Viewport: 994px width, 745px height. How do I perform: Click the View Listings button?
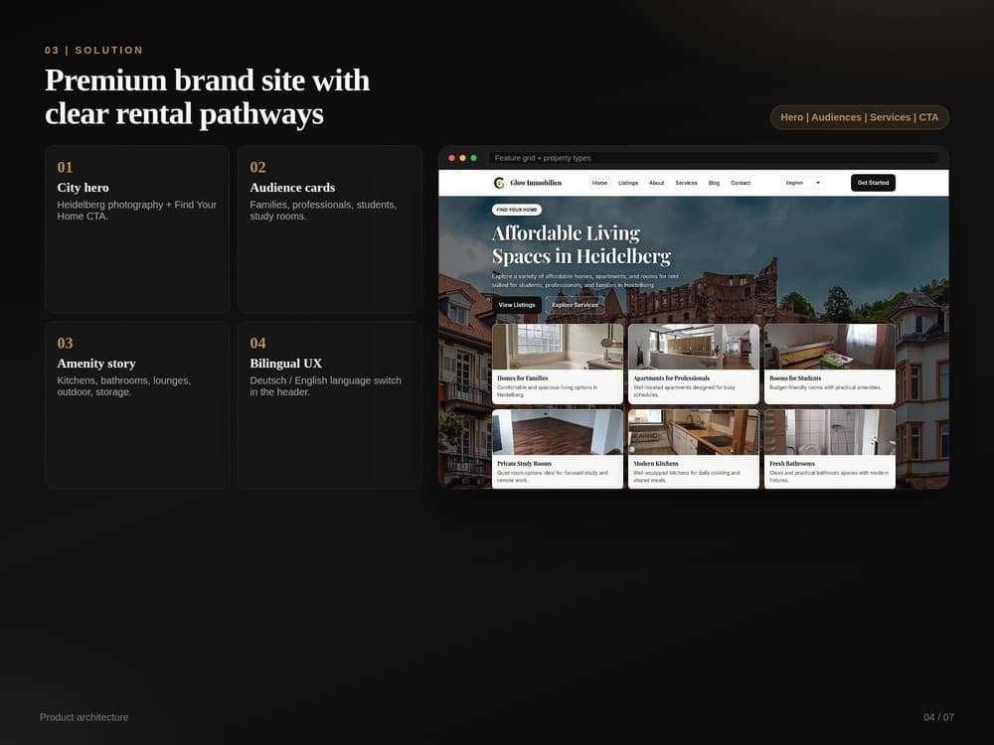pyautogui.click(x=517, y=305)
